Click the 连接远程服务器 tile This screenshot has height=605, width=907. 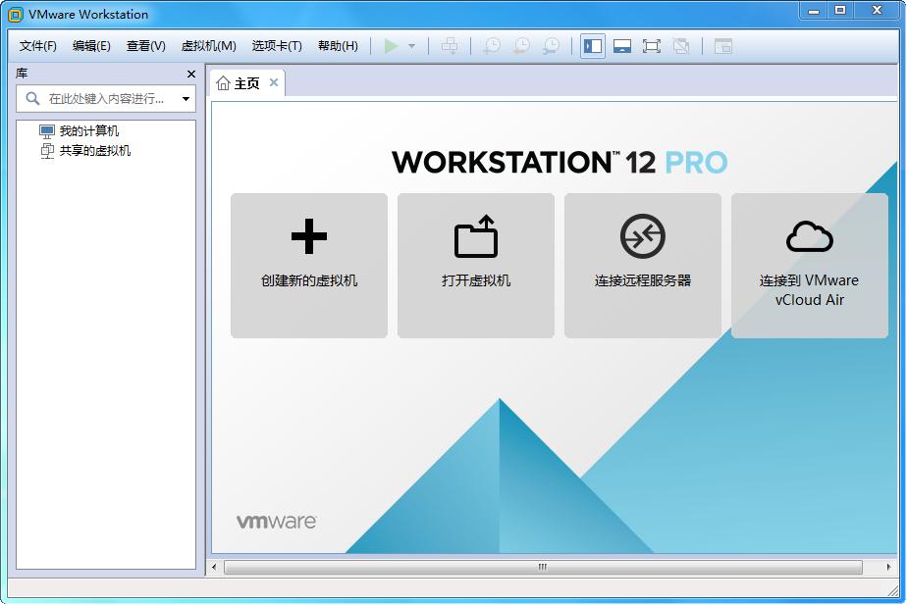tap(643, 266)
